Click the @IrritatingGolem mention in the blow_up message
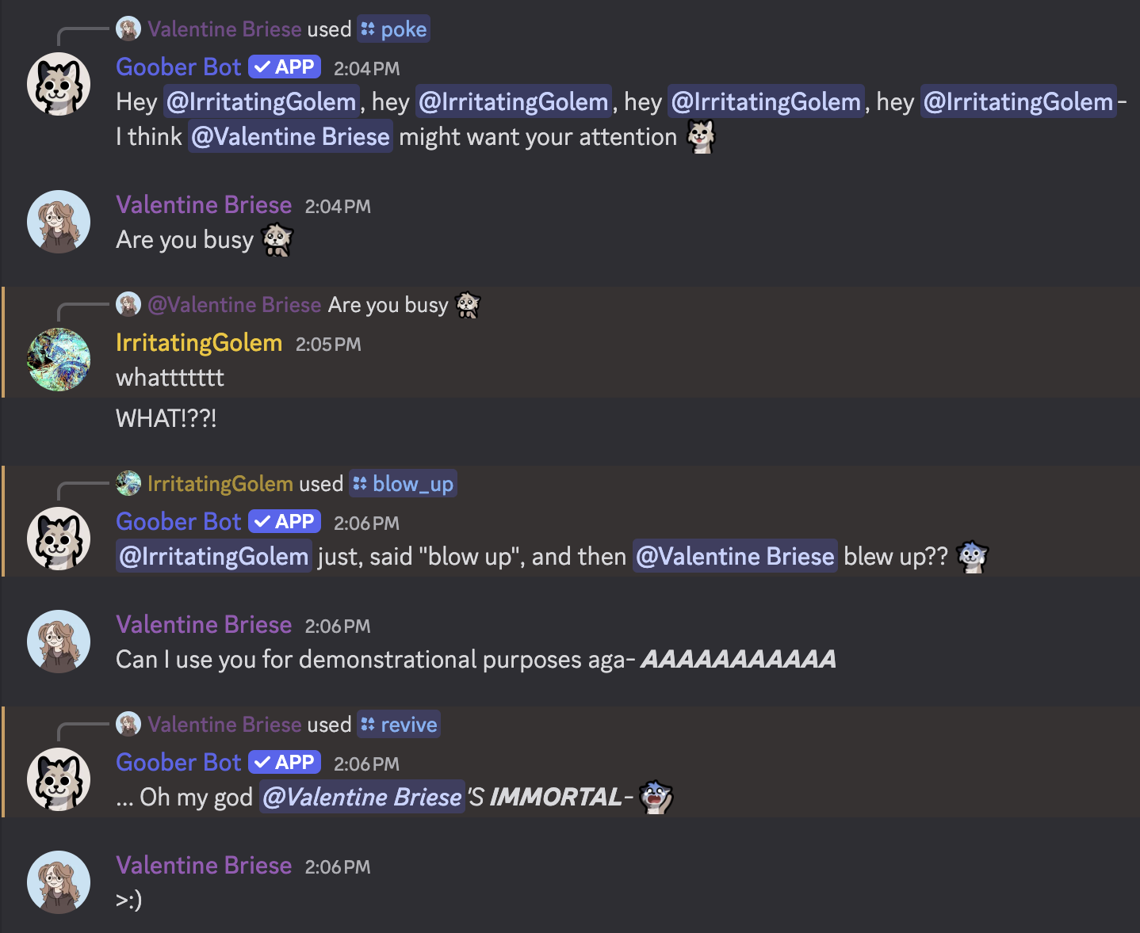Image resolution: width=1140 pixels, height=933 pixels. [213, 556]
